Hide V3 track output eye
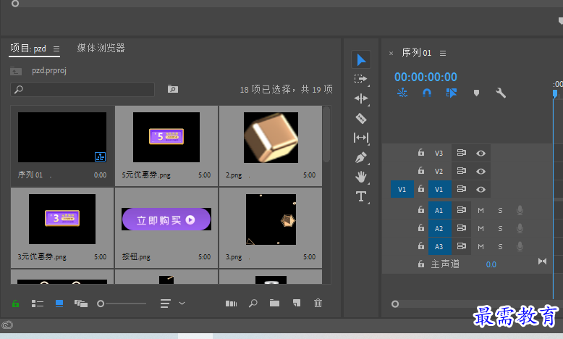 (481, 153)
